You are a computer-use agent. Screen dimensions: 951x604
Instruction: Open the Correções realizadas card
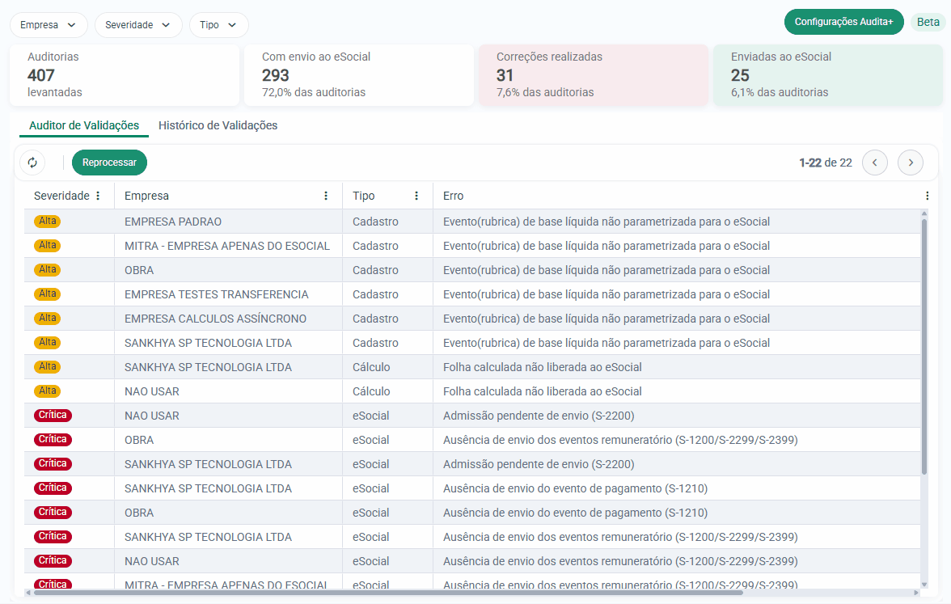tap(594, 75)
